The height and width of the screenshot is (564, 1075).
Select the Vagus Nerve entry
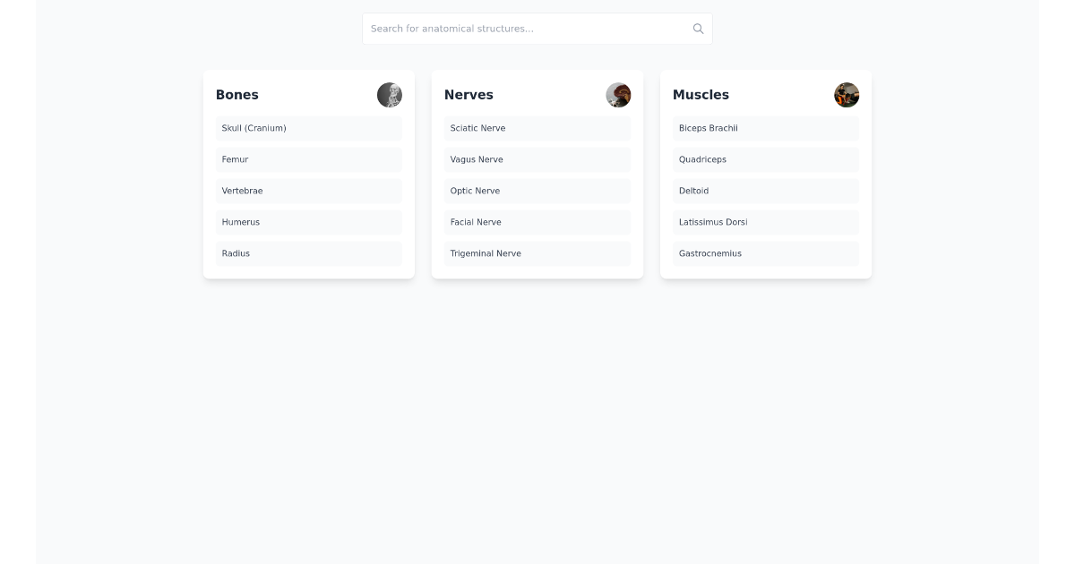point(537,159)
